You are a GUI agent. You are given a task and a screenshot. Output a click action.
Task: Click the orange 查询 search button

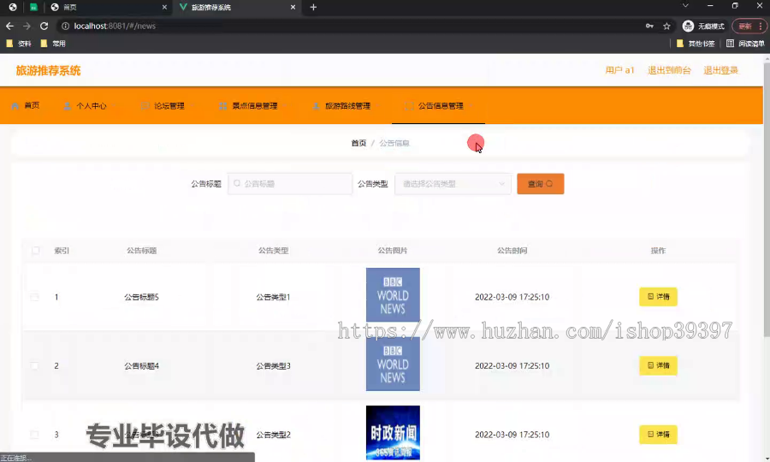point(540,184)
